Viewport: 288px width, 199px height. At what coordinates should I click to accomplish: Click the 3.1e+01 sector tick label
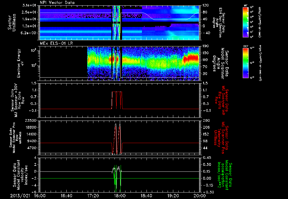coord(30,5)
